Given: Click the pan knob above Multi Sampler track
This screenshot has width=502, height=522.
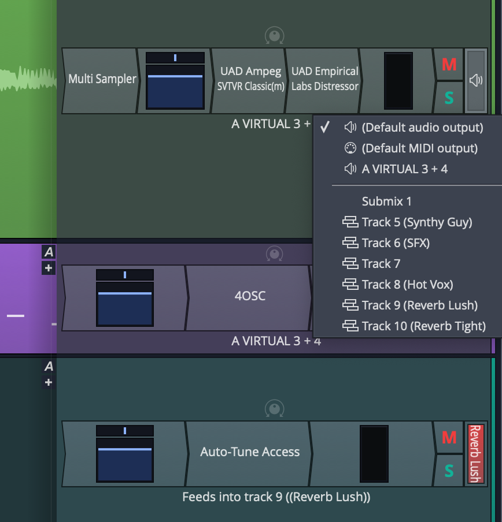Looking at the screenshot, I should (x=274, y=36).
